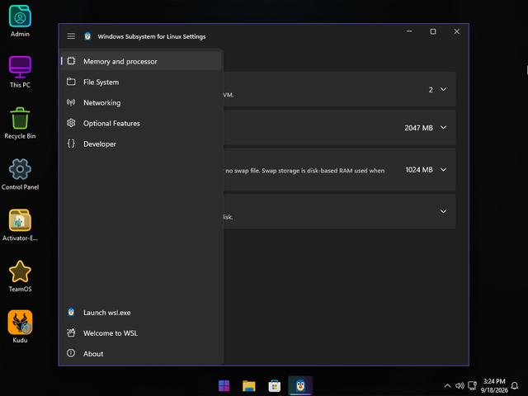Open the clock showing 3:24 PM
528x396 pixels.
point(494,385)
